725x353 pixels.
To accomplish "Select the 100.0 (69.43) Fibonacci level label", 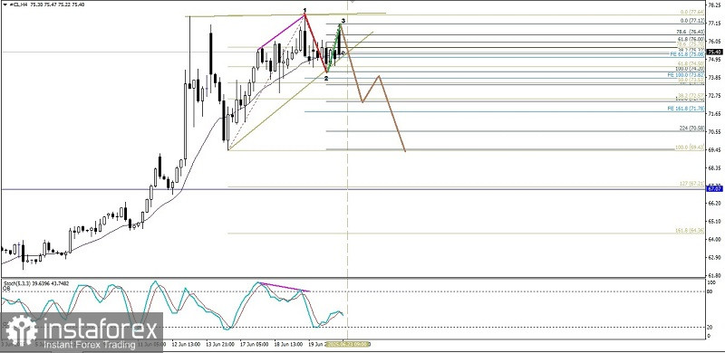I will (x=690, y=147).
